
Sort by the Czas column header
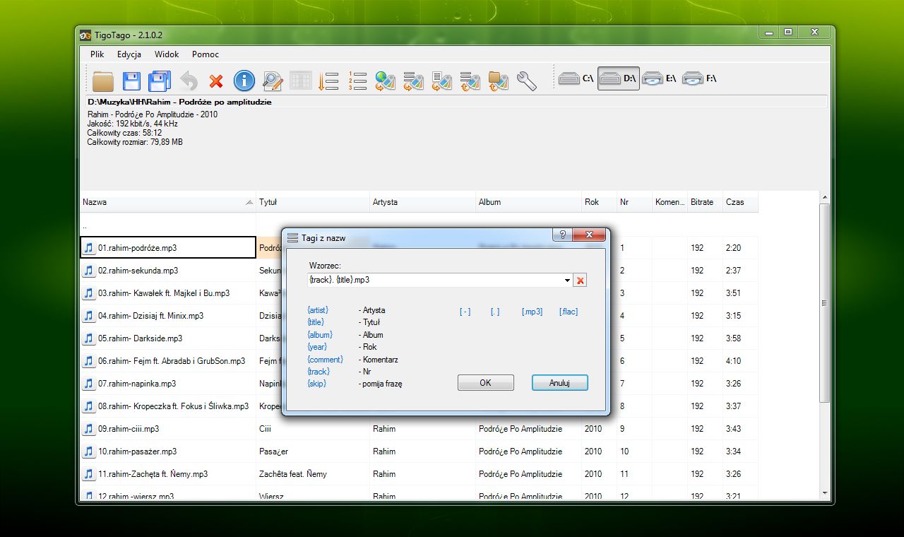[x=740, y=202]
